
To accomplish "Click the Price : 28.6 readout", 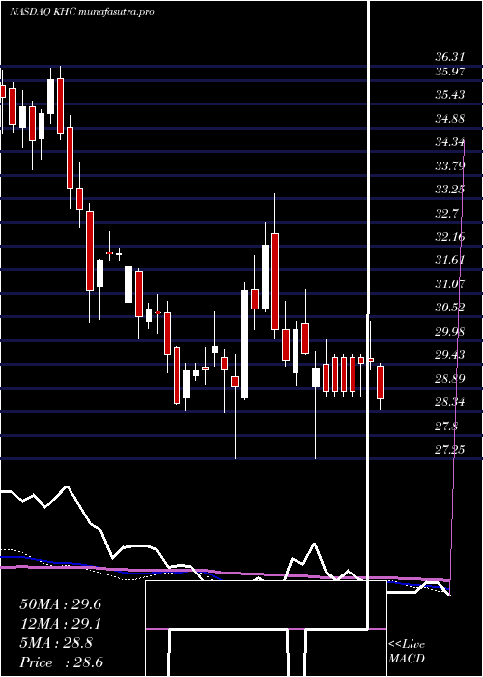I will [61, 662].
